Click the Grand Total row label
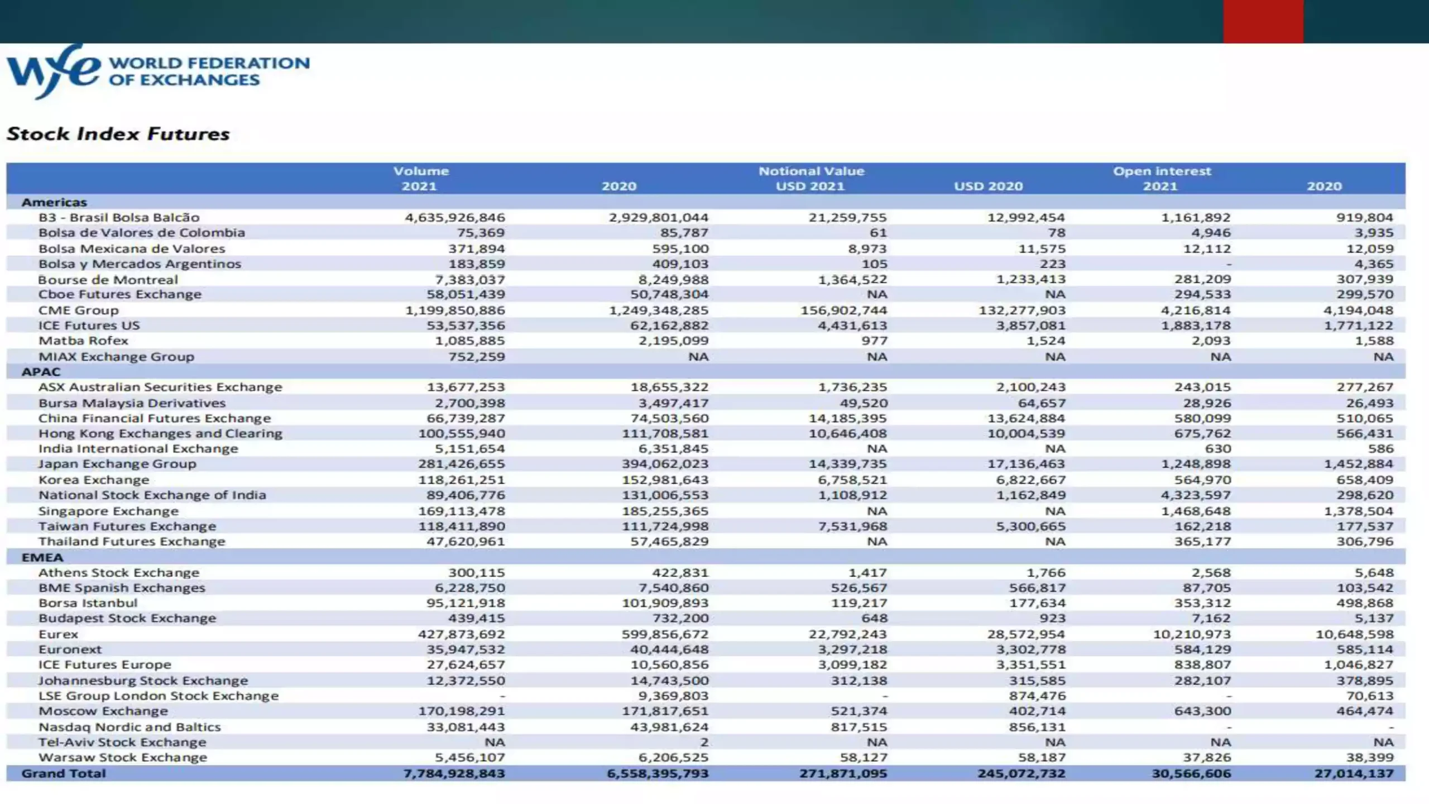Viewport: 1429px width, 804px height. (x=64, y=773)
